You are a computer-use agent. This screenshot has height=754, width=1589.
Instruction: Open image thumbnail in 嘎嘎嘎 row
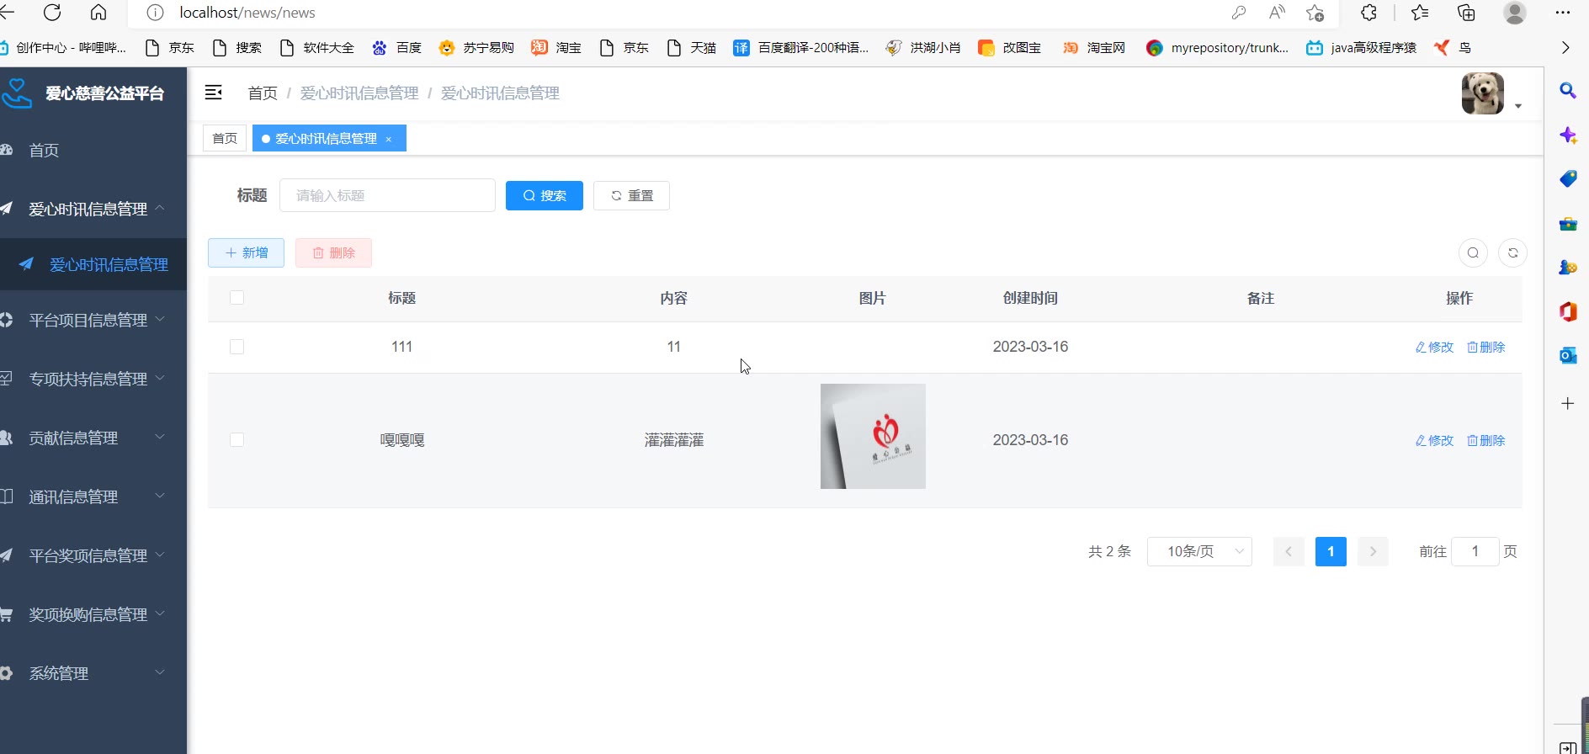pyautogui.click(x=873, y=436)
